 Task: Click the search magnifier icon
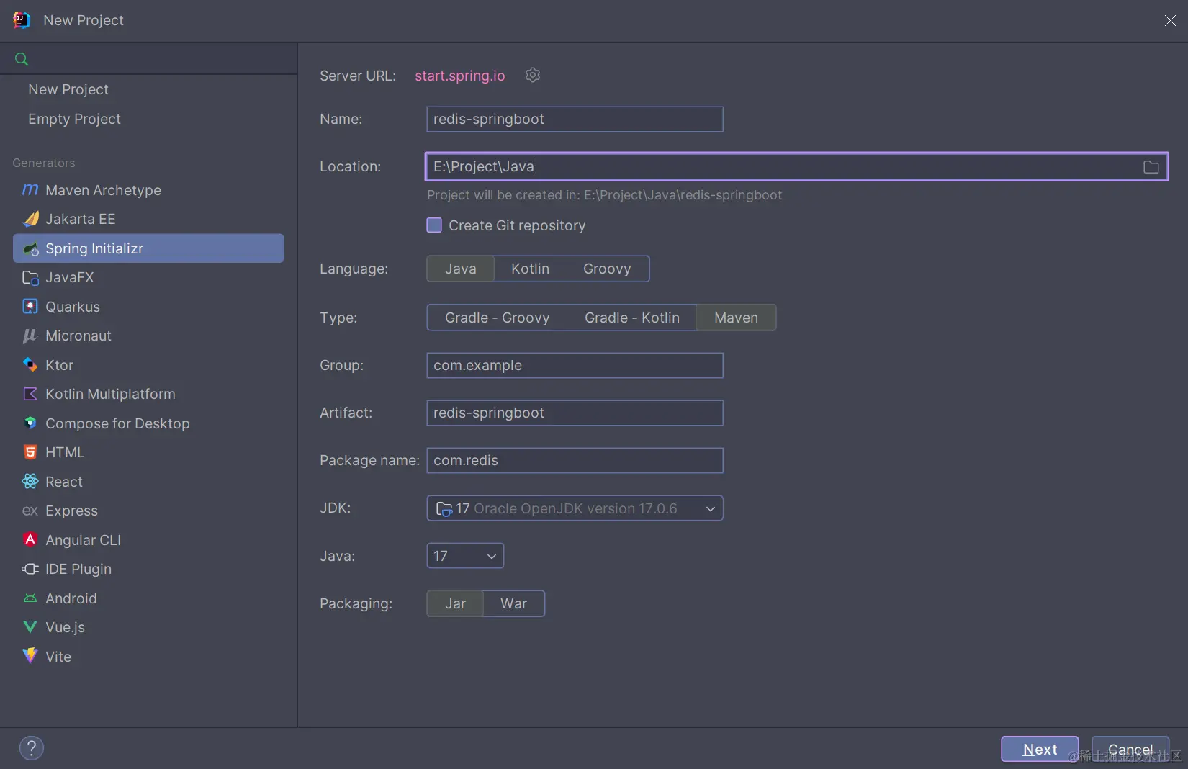click(x=22, y=59)
